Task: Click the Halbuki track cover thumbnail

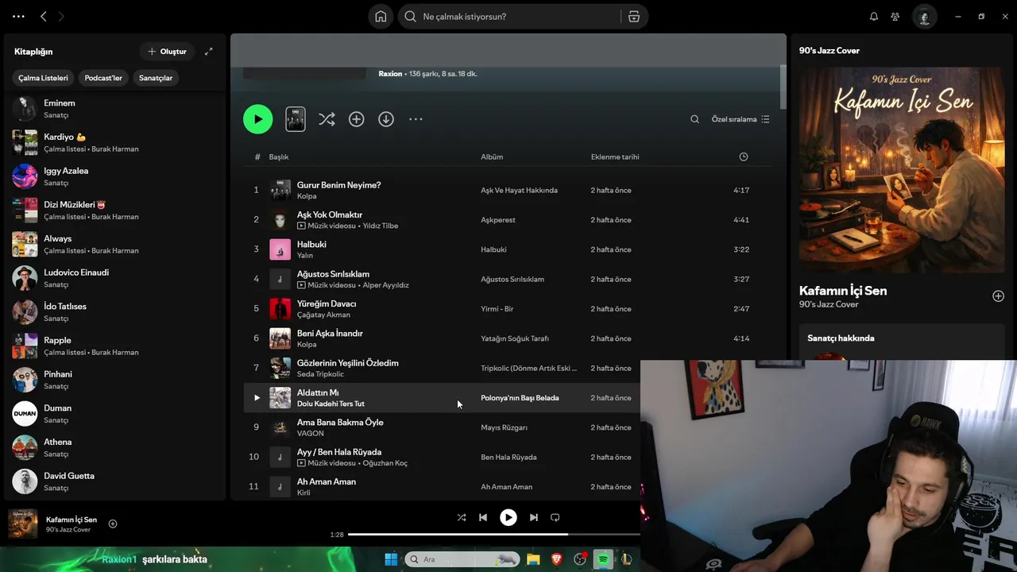Action: [x=280, y=249]
